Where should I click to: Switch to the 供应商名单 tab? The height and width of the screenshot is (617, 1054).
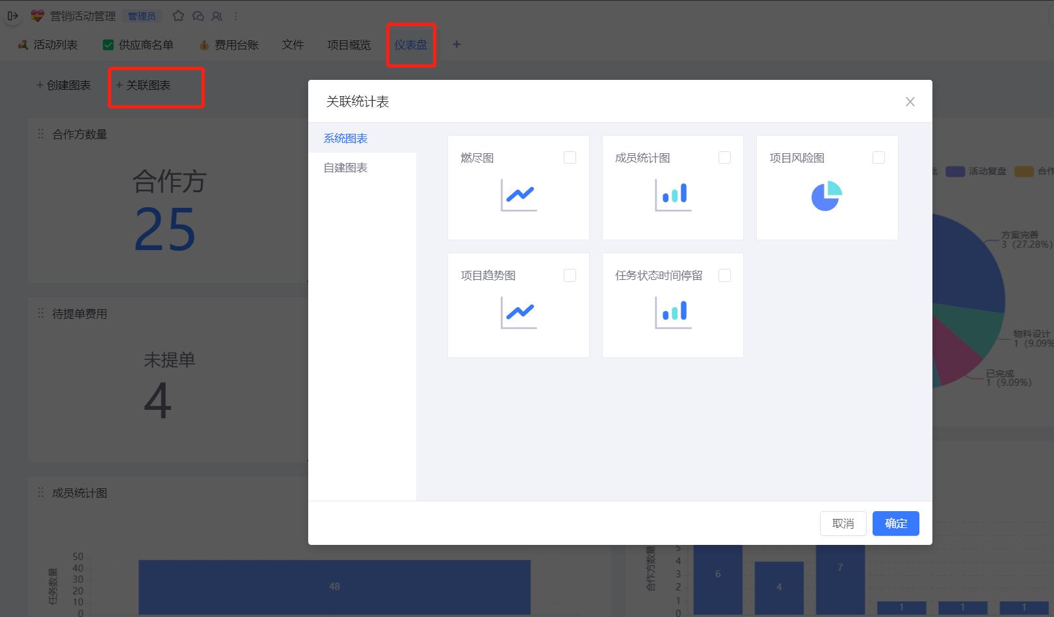[x=138, y=45]
